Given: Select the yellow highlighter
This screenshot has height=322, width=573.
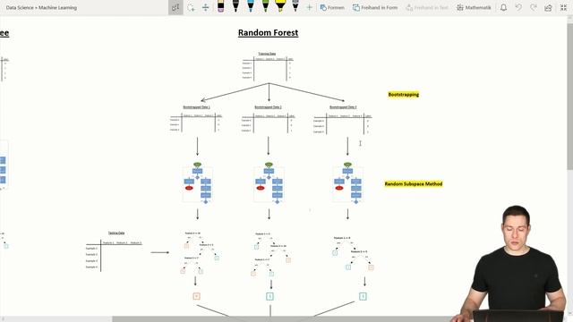Looking at the screenshot, I should (x=280, y=6).
